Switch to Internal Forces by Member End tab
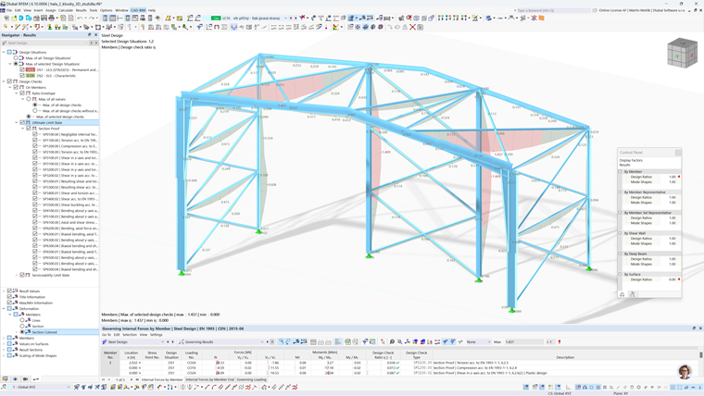 pyautogui.click(x=209, y=379)
